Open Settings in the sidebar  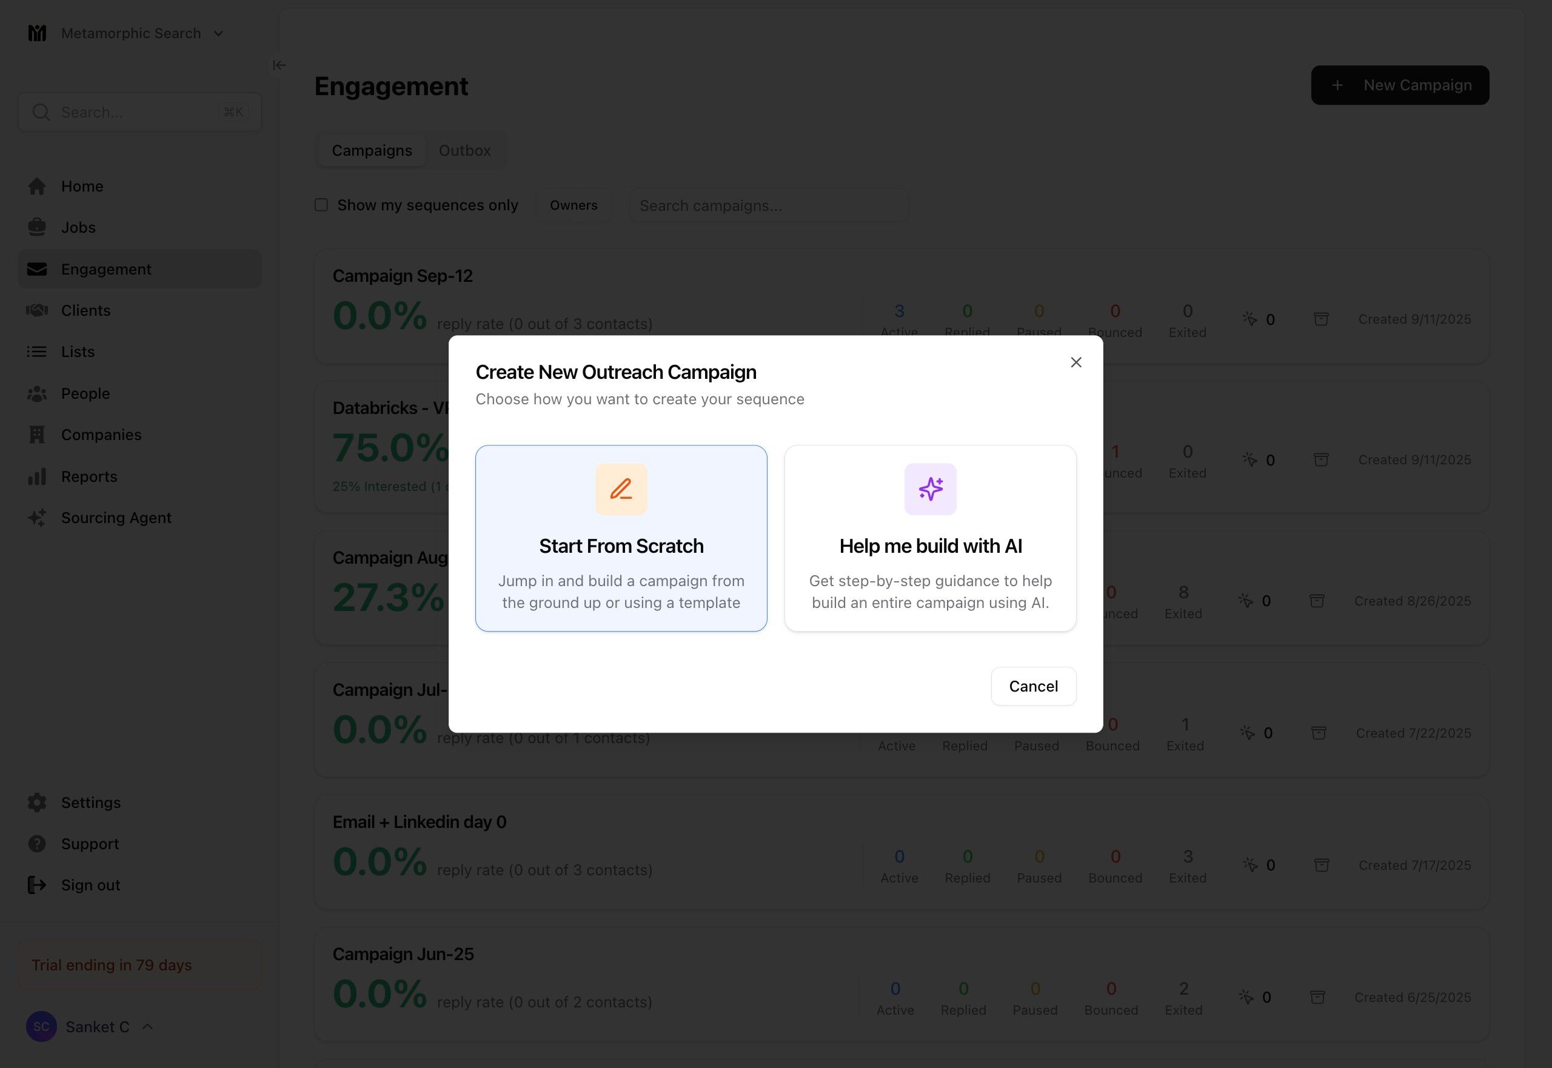click(x=90, y=803)
